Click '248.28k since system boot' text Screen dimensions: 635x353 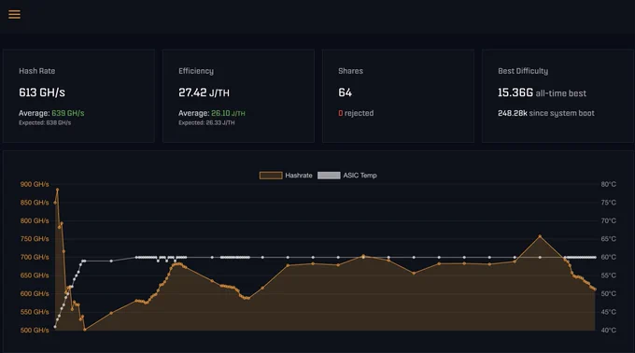pos(546,113)
